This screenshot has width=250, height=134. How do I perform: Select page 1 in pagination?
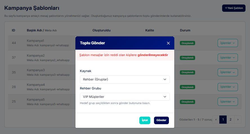(223, 119)
